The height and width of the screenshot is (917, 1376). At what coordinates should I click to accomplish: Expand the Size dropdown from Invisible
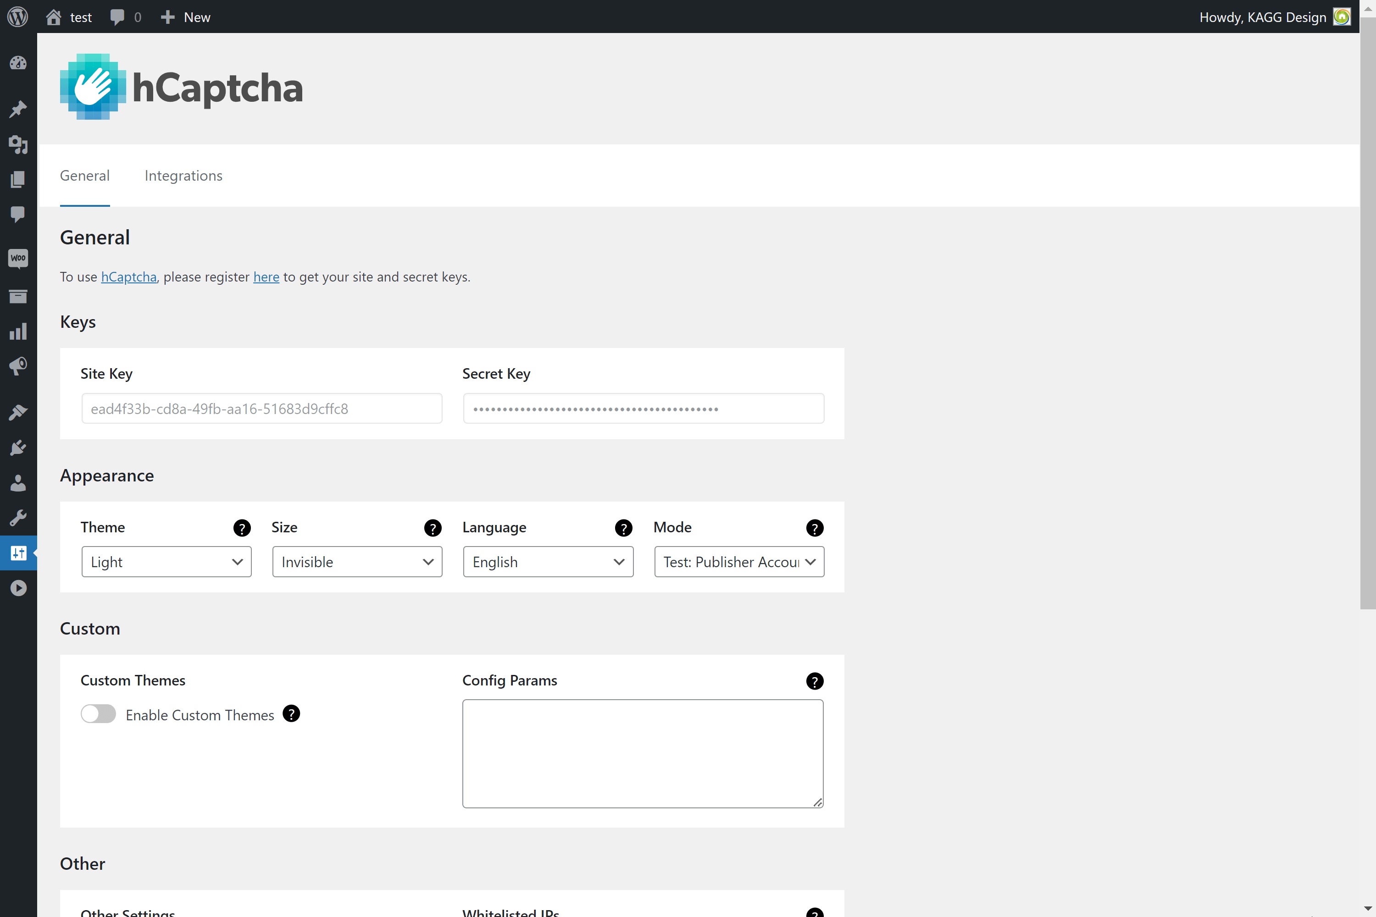pos(356,561)
